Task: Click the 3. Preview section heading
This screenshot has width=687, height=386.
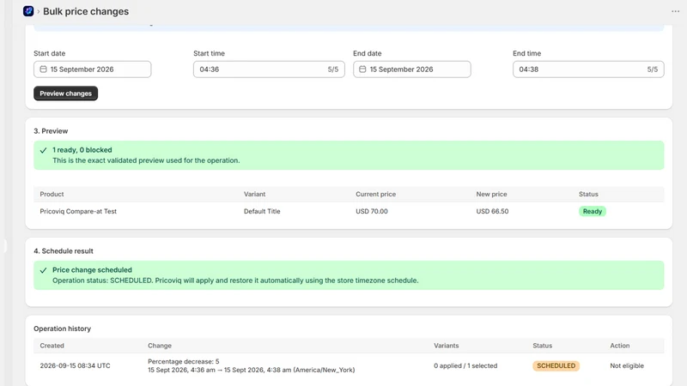Action: pos(51,131)
